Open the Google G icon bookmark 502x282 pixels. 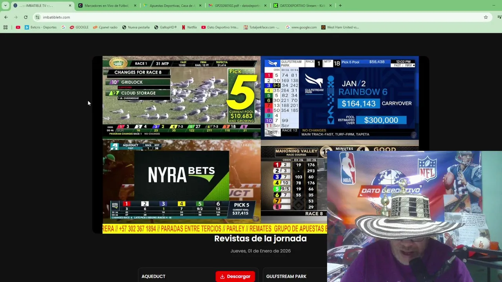pos(63,27)
